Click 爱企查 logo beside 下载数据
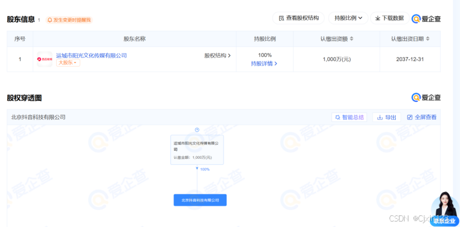The height and width of the screenshot is (227, 460). pos(426,19)
